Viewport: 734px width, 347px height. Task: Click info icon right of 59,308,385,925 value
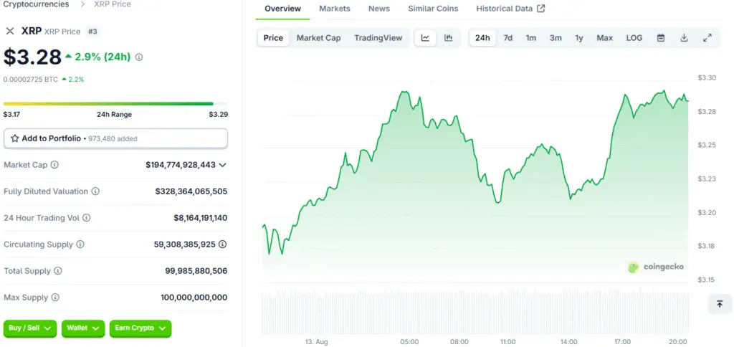tap(223, 244)
